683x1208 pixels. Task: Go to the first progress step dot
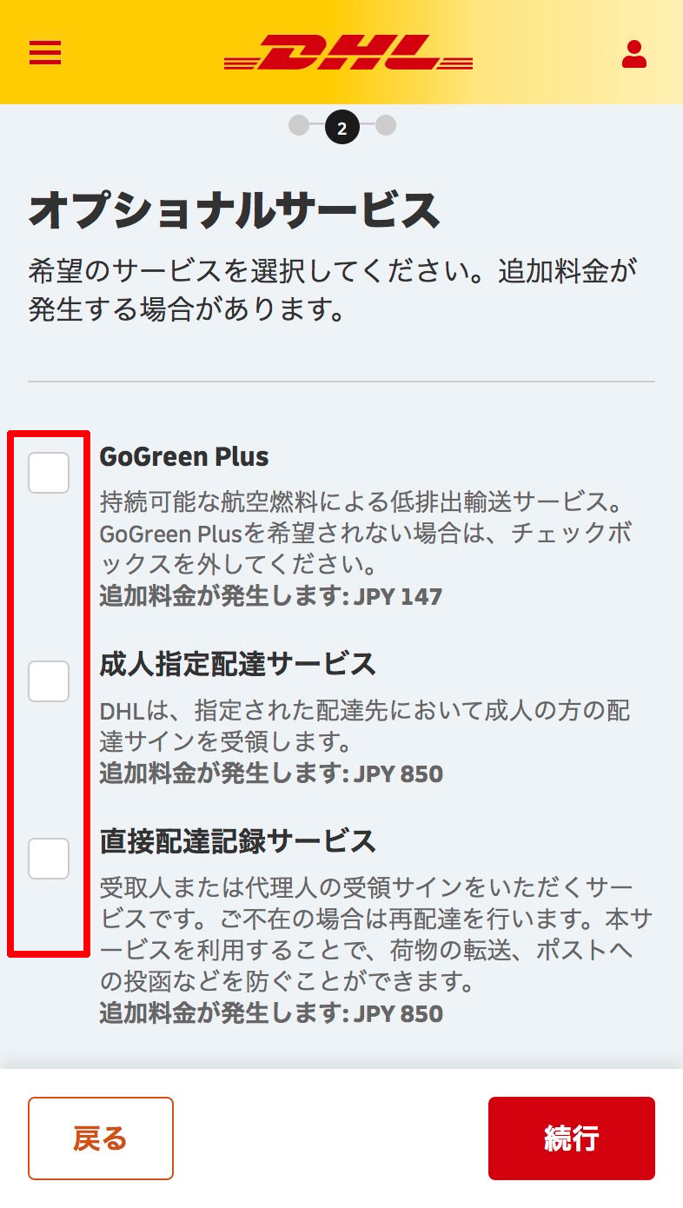click(298, 126)
